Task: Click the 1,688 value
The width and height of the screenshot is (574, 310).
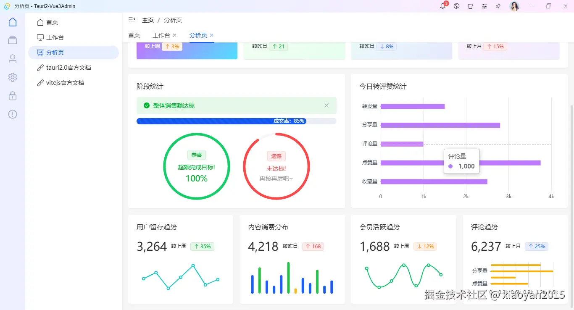Action: coord(375,247)
